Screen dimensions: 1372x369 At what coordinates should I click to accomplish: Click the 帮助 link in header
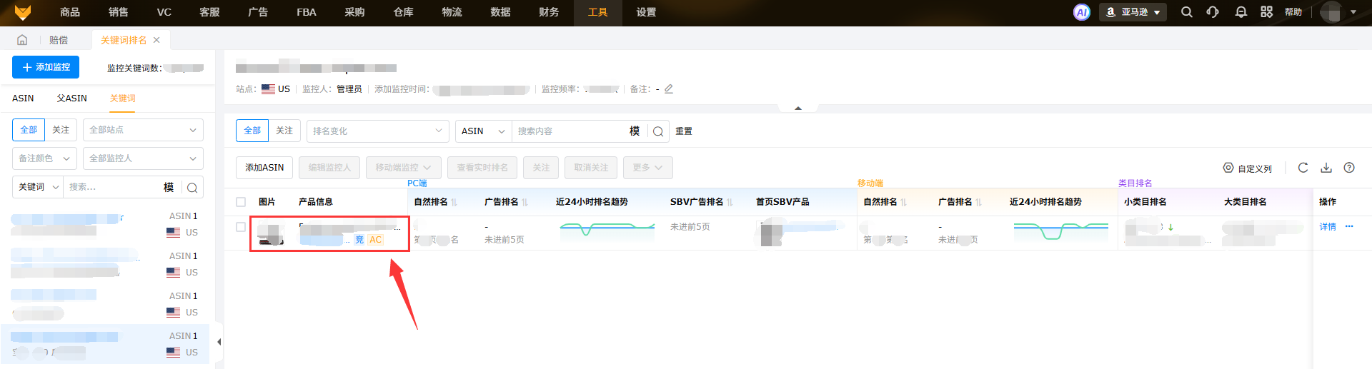pos(1293,12)
